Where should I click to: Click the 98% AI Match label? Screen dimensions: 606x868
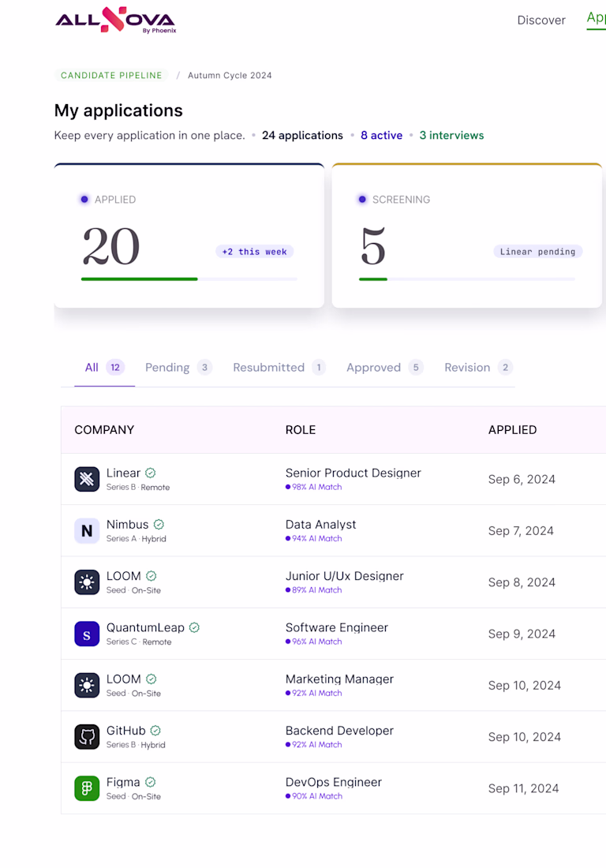(x=314, y=487)
